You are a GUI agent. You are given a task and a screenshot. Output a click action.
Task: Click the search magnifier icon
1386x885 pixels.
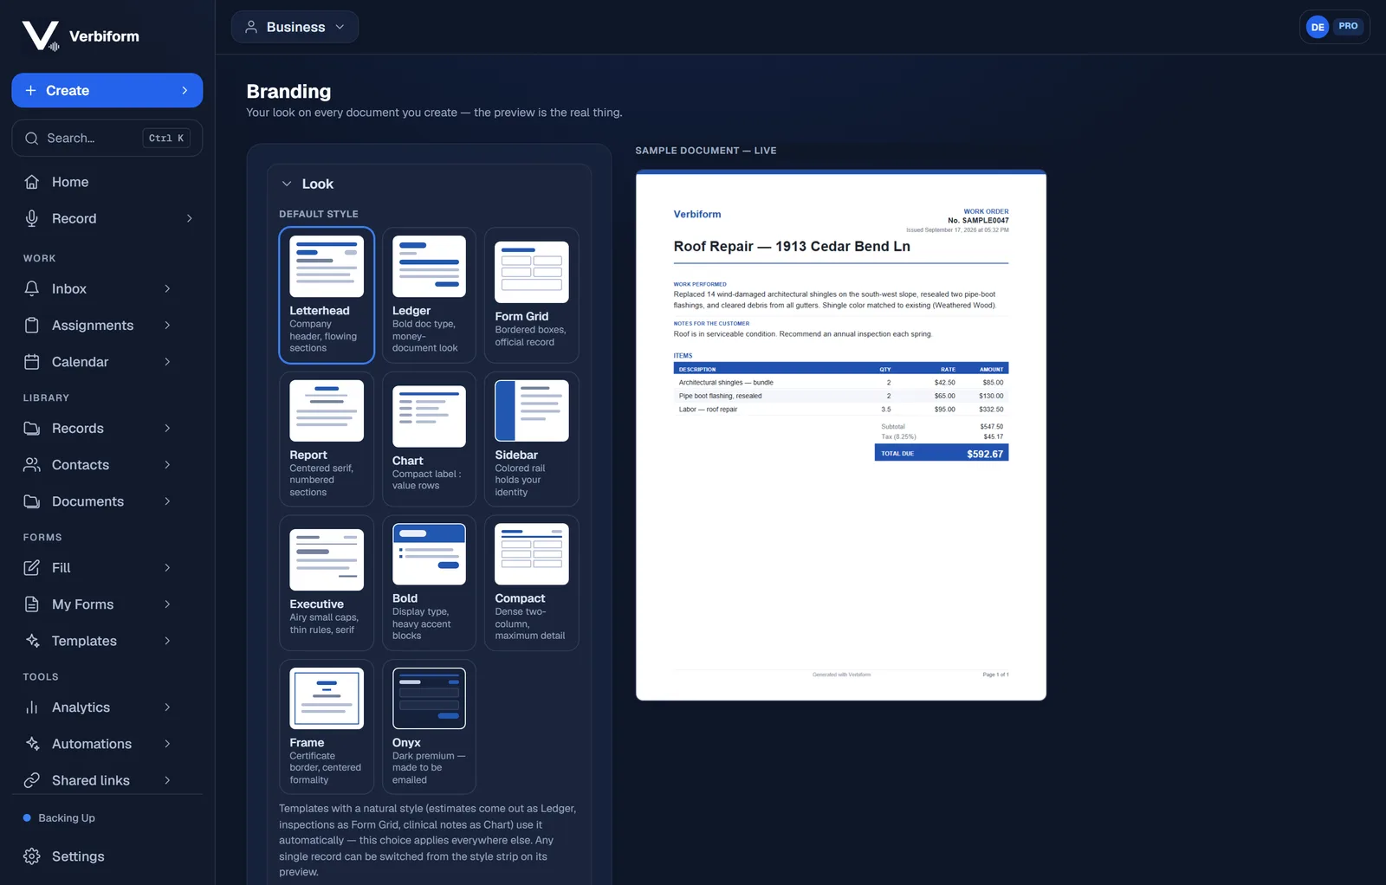pyautogui.click(x=32, y=138)
